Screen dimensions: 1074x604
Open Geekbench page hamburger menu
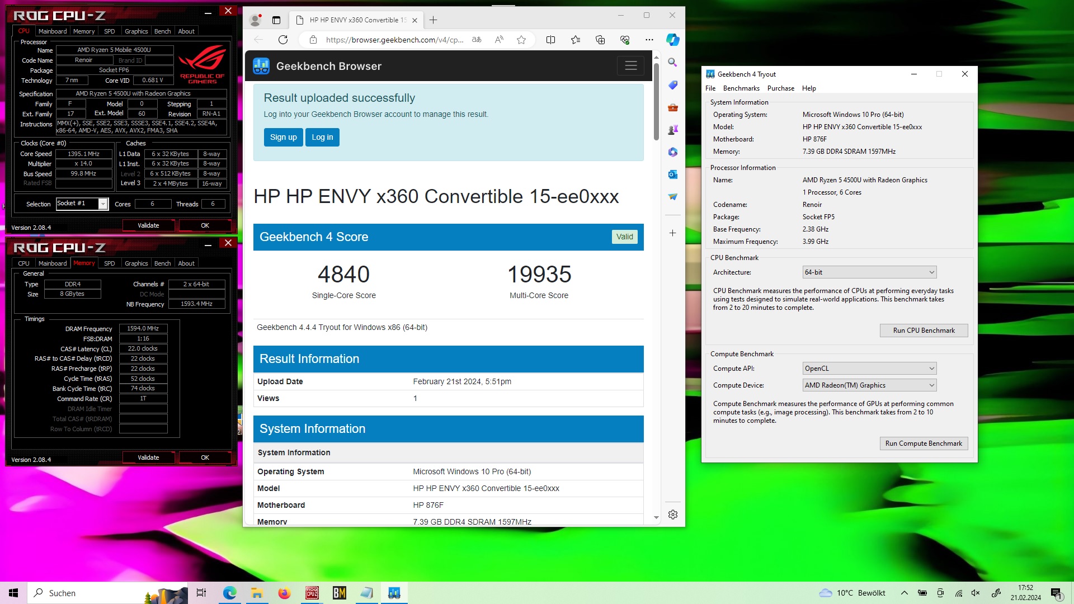tap(631, 66)
